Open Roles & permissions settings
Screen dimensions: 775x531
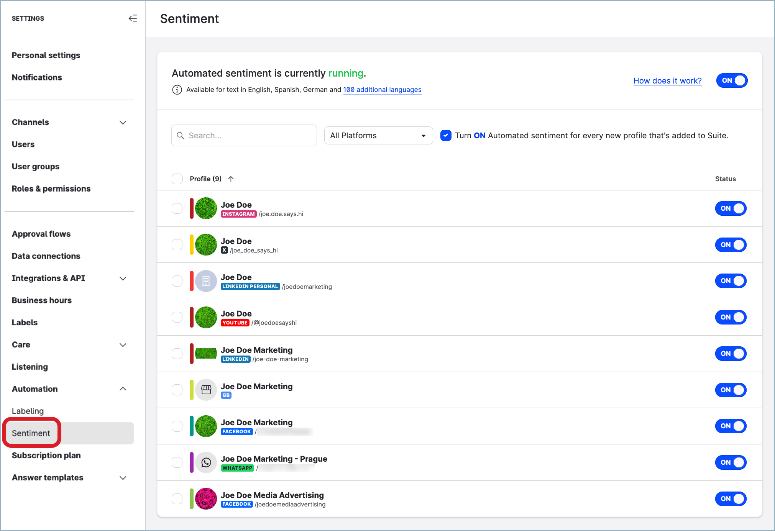[51, 188]
